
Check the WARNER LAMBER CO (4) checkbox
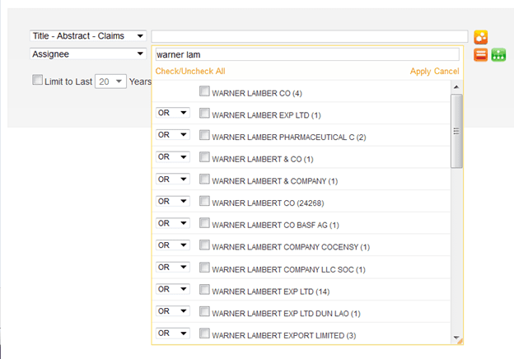tap(204, 91)
